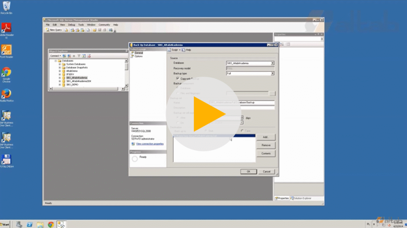Toggle the Copy-only Backup checkbox
Image resolution: width=407 pixels, height=228 pixels.
pos(178,78)
